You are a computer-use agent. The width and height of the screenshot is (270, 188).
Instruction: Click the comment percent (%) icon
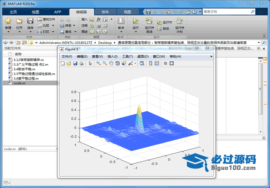coord(92,26)
